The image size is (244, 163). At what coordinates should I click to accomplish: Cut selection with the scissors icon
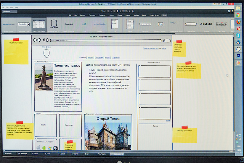111,11
